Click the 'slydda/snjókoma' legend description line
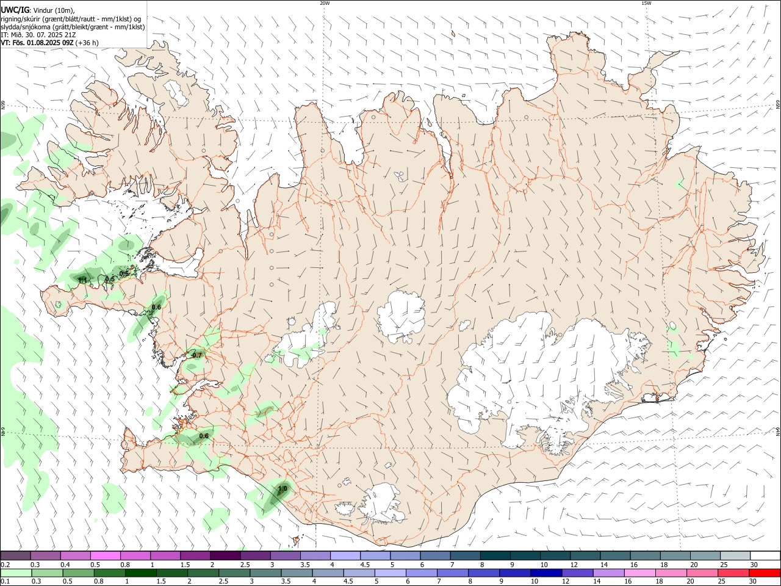 tap(73, 27)
